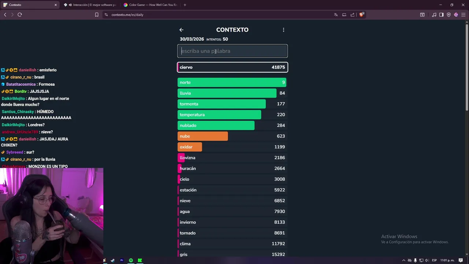This screenshot has width=469, height=264.
Task: Select the orange 'oxidar' guess row
Action: point(232,147)
